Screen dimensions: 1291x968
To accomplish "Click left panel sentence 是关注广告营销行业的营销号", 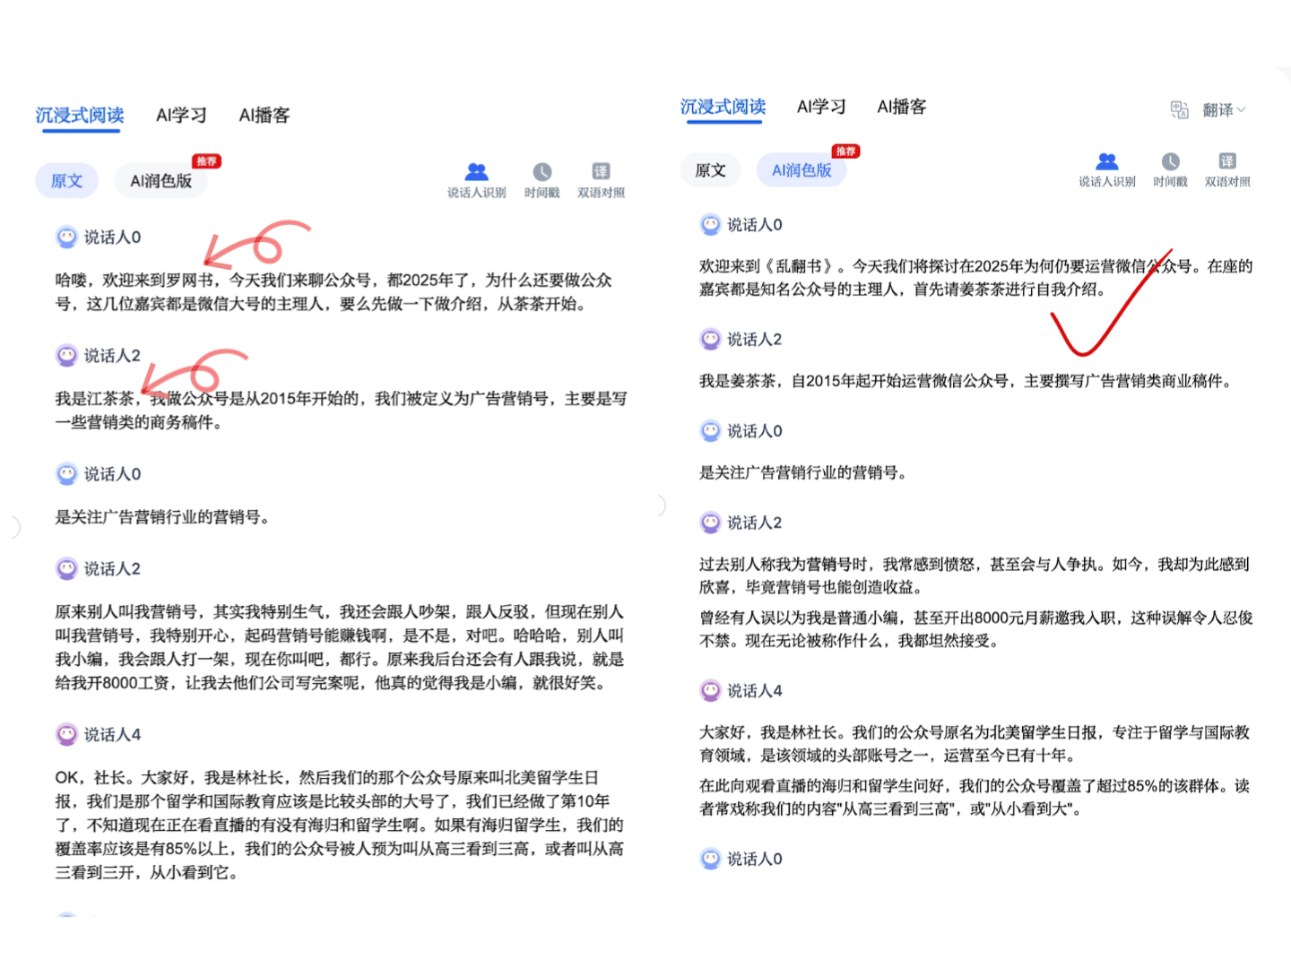I will 162,517.
